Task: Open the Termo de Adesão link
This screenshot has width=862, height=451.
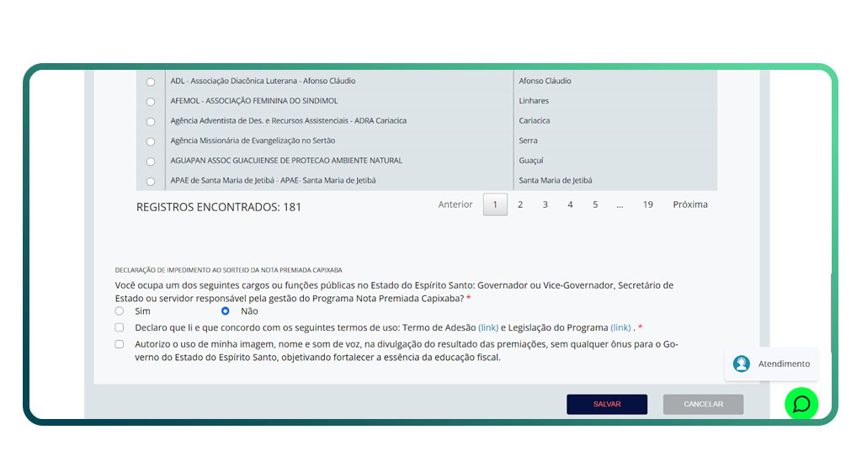Action: point(488,327)
